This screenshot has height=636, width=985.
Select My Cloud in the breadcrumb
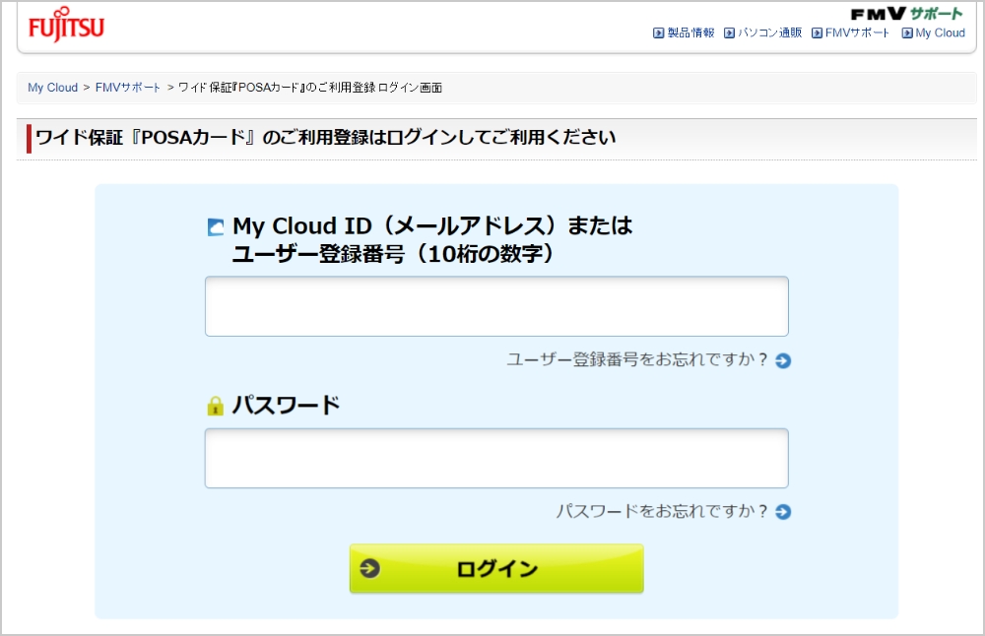coord(52,88)
